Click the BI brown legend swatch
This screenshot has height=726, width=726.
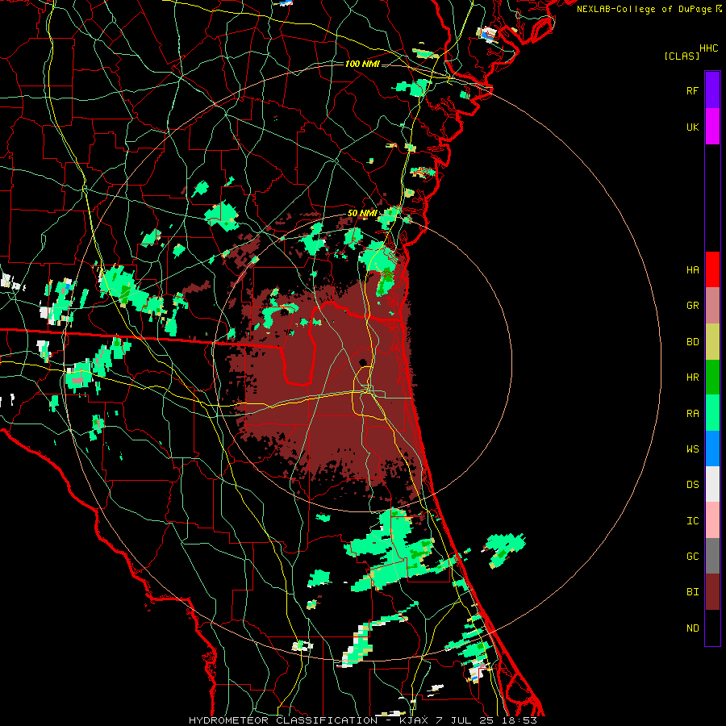[x=712, y=592]
